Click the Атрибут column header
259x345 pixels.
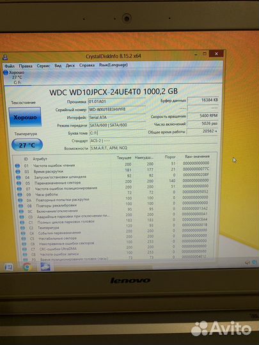coord(40,159)
